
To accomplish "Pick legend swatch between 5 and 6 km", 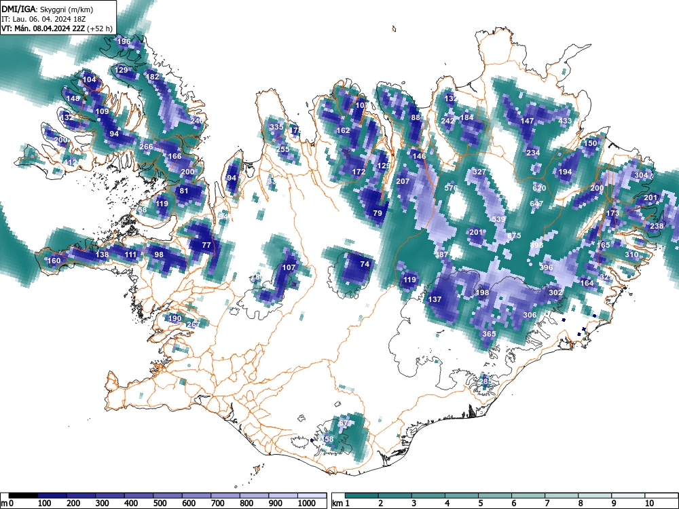I will tap(495, 495).
